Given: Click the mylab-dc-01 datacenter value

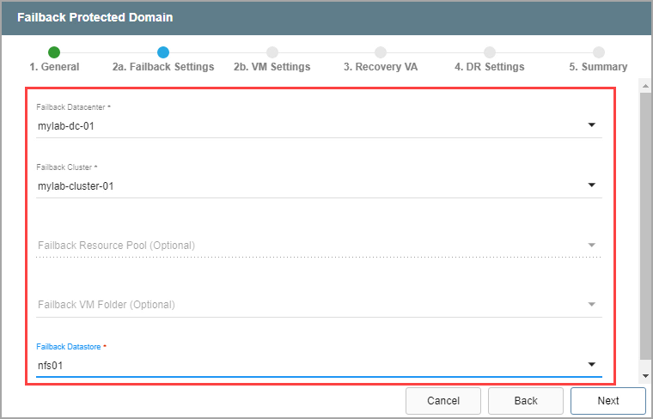Looking at the screenshot, I should pos(65,125).
